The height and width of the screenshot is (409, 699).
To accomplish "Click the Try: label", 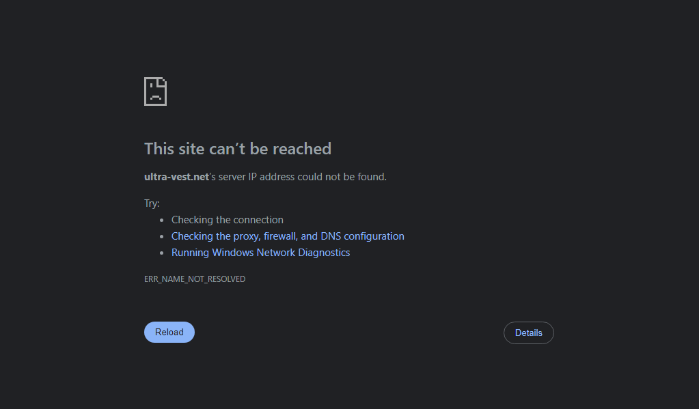I will coord(152,203).
